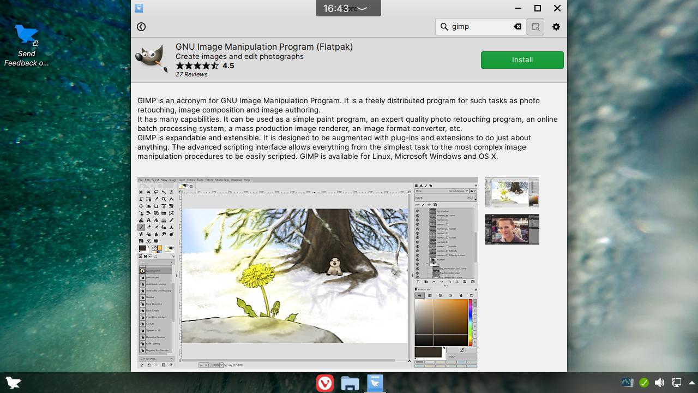The height and width of the screenshot is (393, 698).
Task: Click the App Center icon in title bar
Action: pyautogui.click(x=139, y=8)
